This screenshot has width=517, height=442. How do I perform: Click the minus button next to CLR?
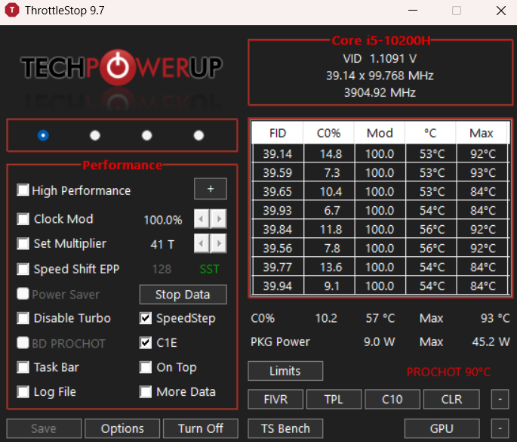[500, 399]
